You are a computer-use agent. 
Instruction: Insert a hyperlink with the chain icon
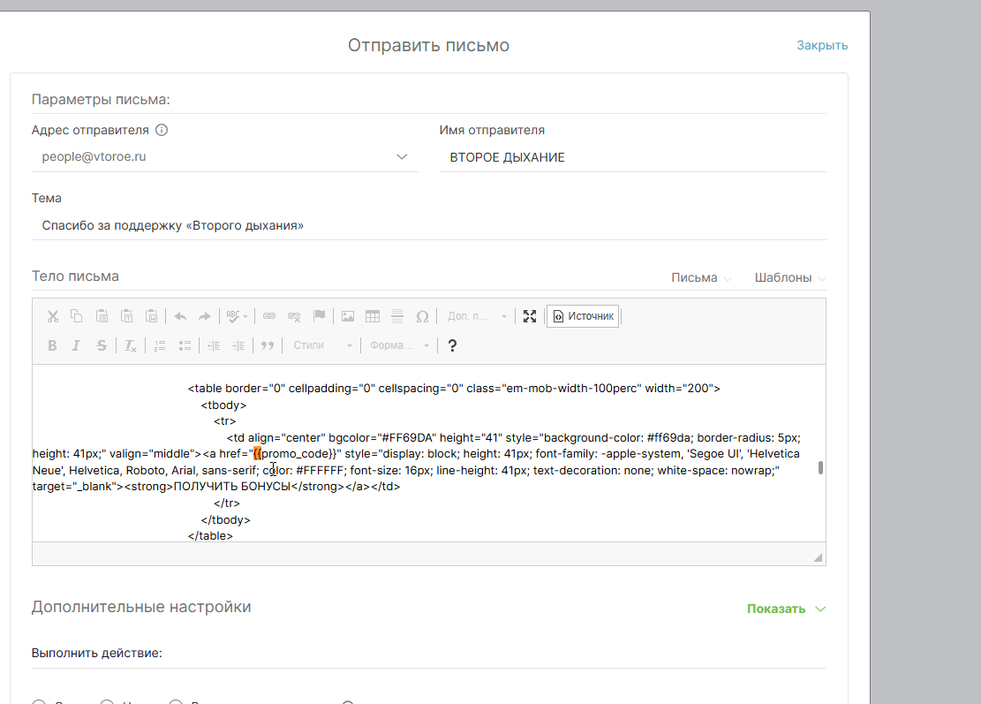(269, 316)
